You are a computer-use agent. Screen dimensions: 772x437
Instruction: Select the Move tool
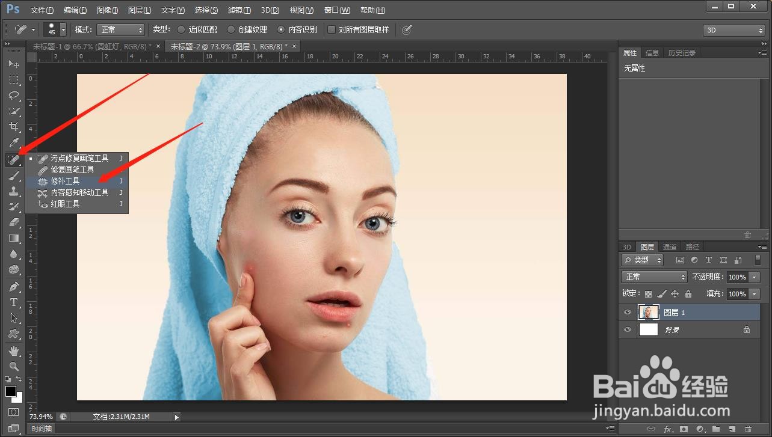14,64
